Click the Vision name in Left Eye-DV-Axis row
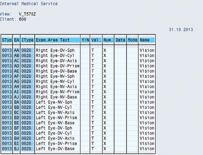Screen dimensions: 203x155 [x=147, y=138]
